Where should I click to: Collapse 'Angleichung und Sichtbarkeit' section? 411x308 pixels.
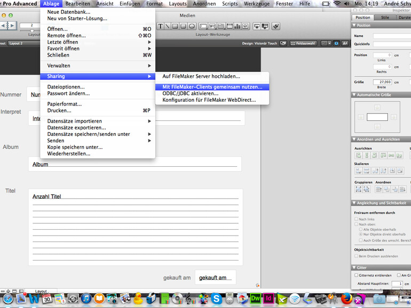click(x=381, y=203)
